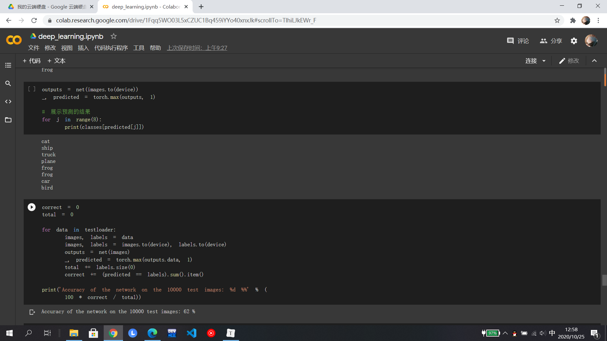The height and width of the screenshot is (341, 607).
Task: Add a code cell with + 代码
Action: tap(32, 61)
